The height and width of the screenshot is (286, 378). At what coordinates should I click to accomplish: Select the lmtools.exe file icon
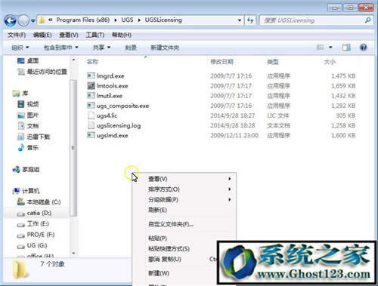91,85
